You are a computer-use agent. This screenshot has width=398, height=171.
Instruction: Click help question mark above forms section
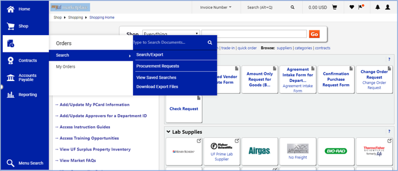389,60
